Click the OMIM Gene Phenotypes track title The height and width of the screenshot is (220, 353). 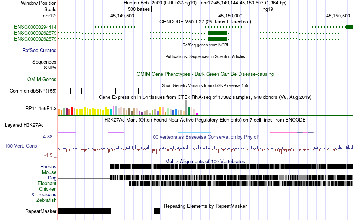pyautogui.click(x=205, y=74)
